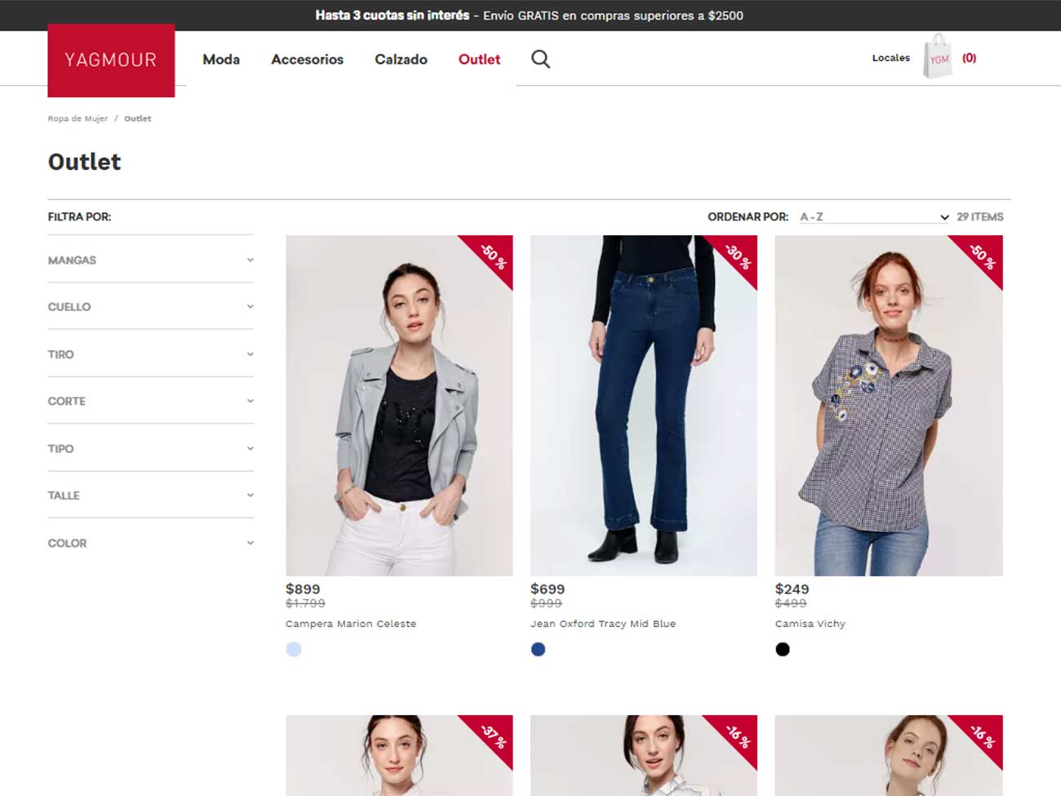Click the crossed-out $1.799 price
This screenshot has height=796, width=1061.
coord(305,603)
